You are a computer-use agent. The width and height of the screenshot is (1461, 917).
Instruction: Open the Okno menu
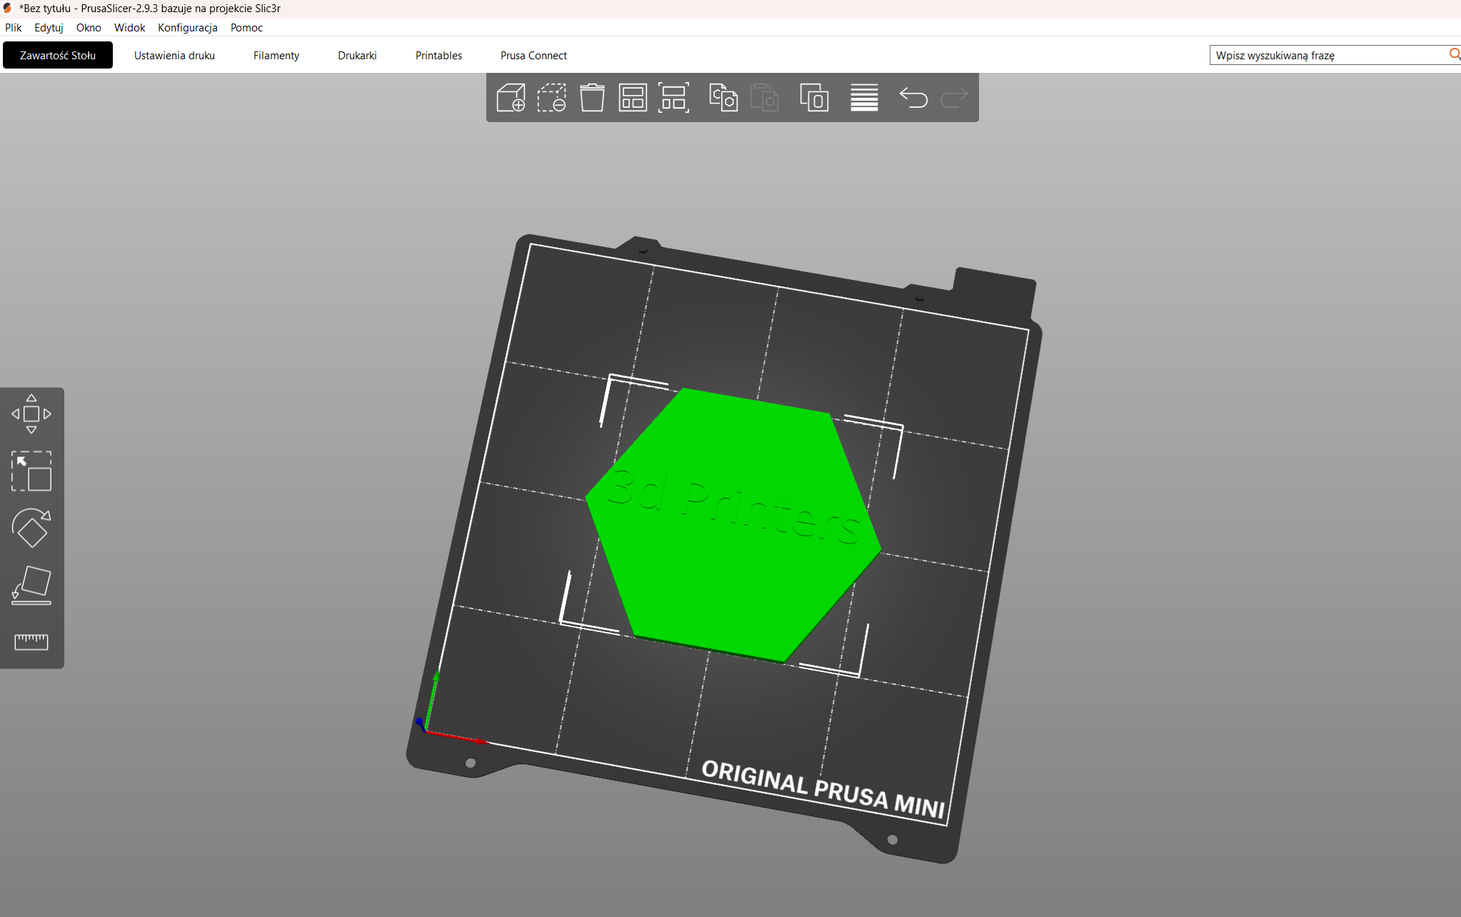point(89,27)
